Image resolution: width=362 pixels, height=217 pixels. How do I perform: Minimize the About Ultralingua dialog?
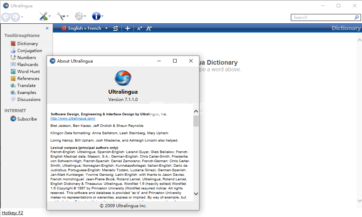(159, 61)
